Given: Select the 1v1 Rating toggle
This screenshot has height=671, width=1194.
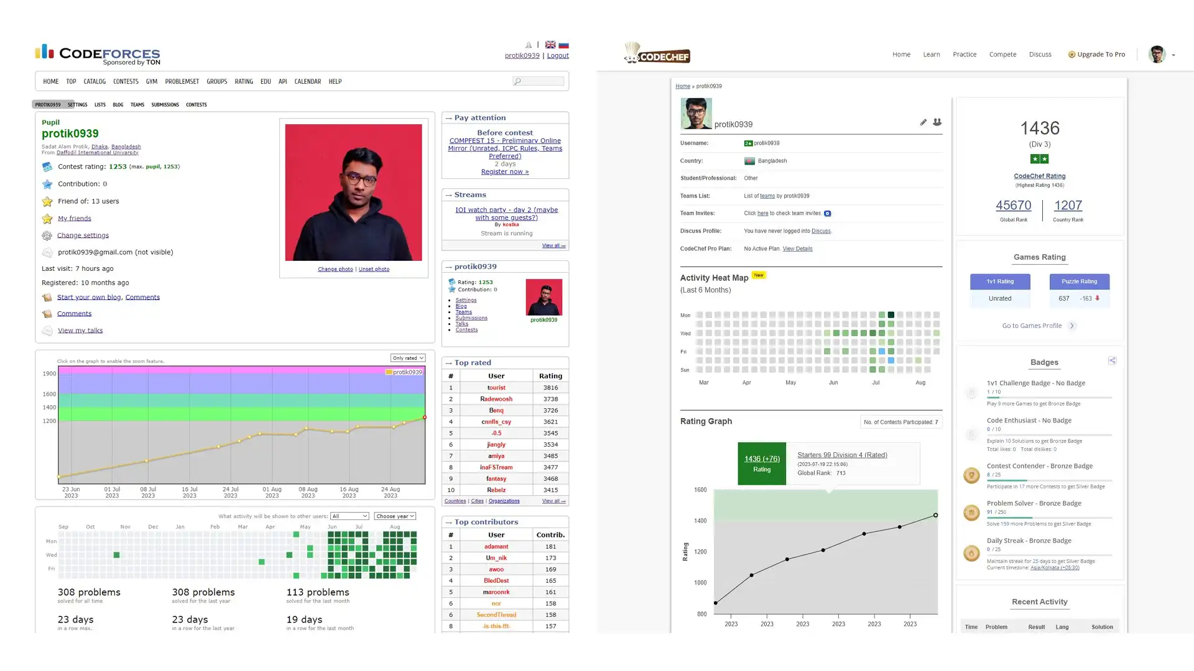Looking at the screenshot, I should (x=1000, y=281).
